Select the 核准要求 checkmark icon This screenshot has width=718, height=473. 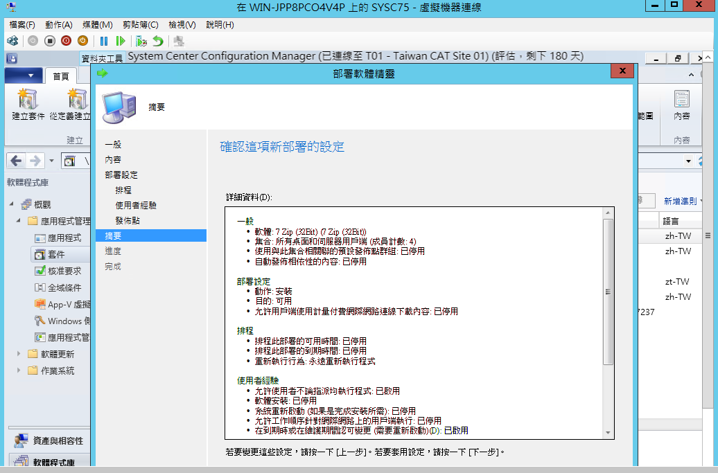click(40, 271)
